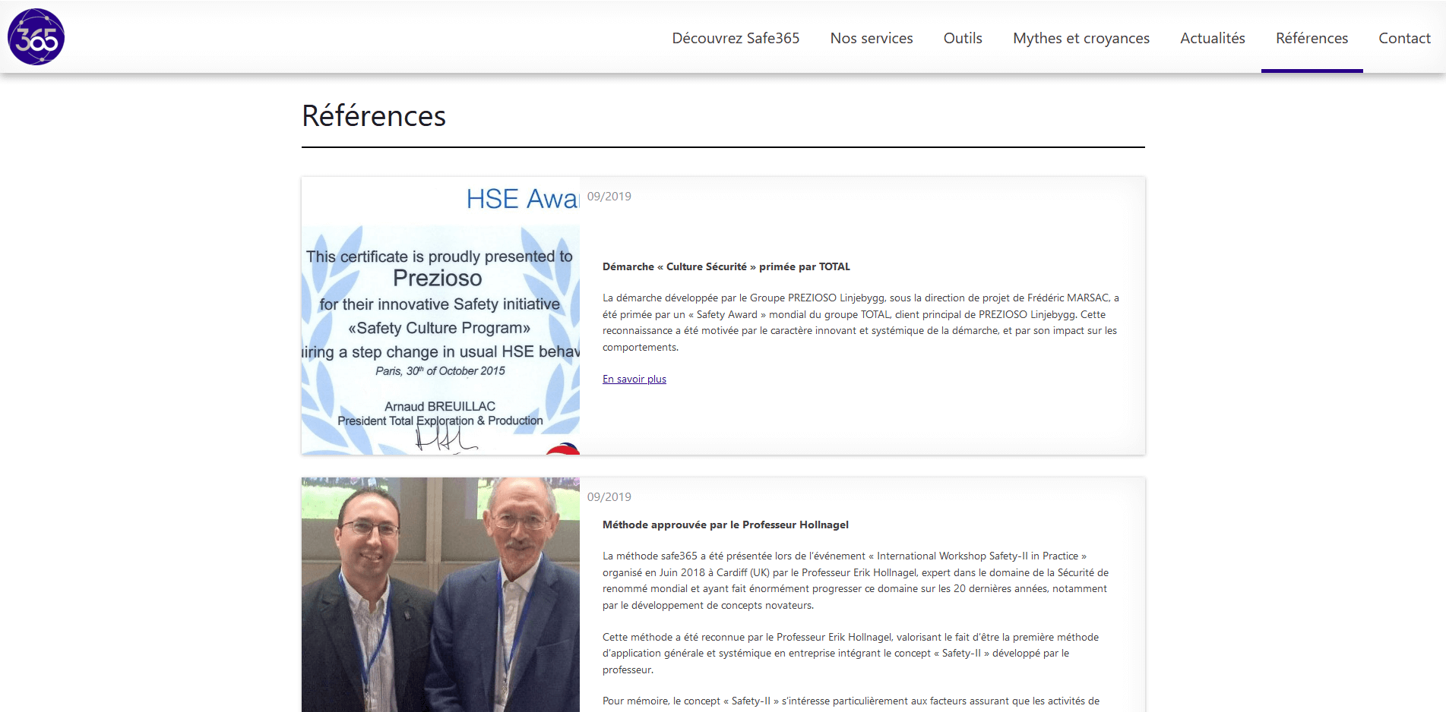Follow the En savoir plus link
The width and height of the screenshot is (1446, 712).
[634, 379]
